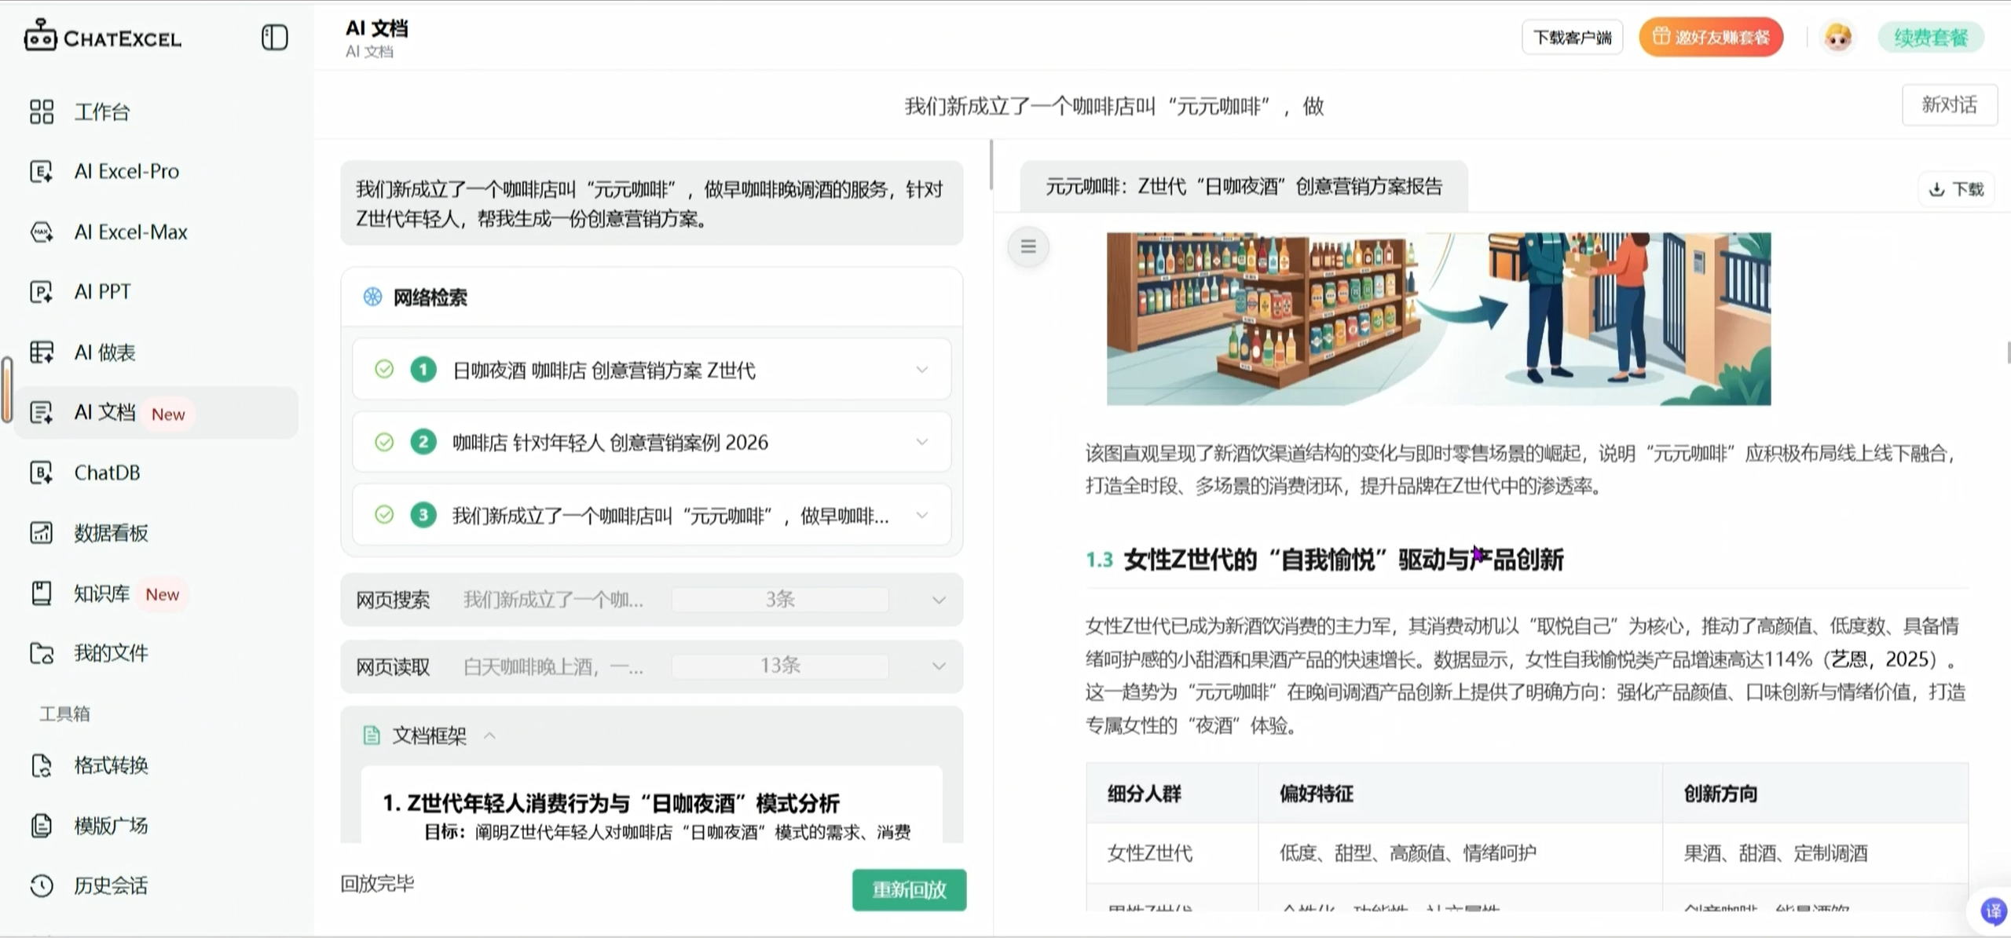Click the floating translate 译 icon
This screenshot has height=938, width=2011.
pos(1992,911)
